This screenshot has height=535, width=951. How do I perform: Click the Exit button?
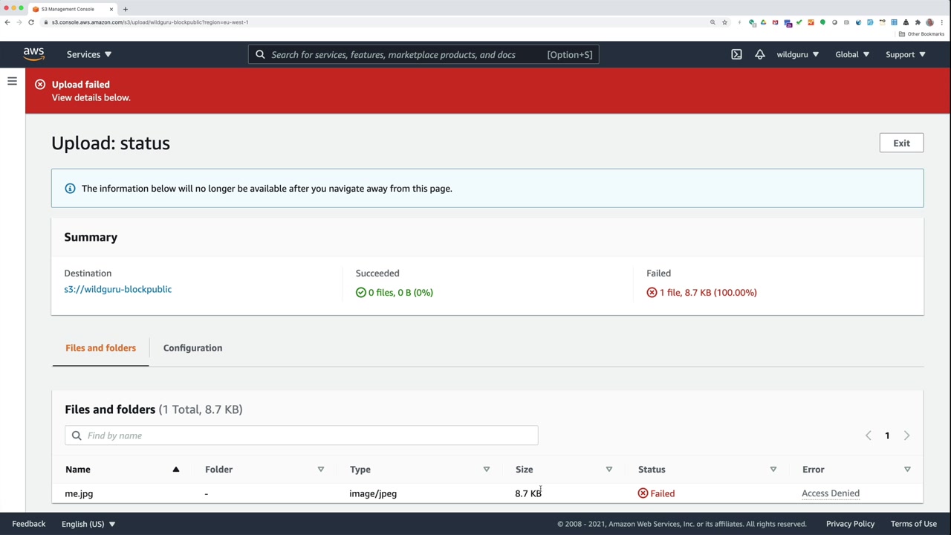point(901,143)
